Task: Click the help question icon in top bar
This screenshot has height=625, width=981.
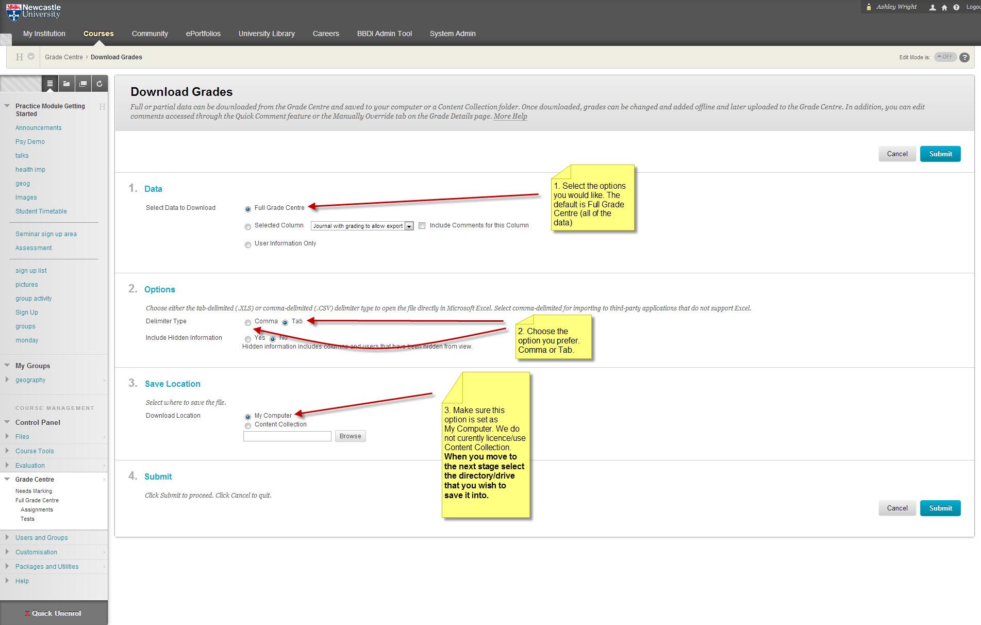Action: tap(956, 7)
